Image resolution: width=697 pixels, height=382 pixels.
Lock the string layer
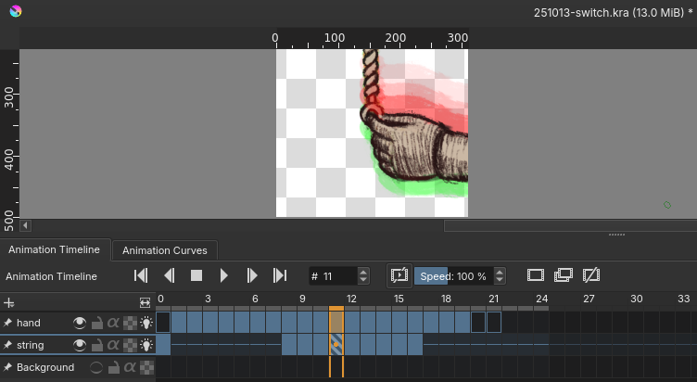[x=96, y=345]
